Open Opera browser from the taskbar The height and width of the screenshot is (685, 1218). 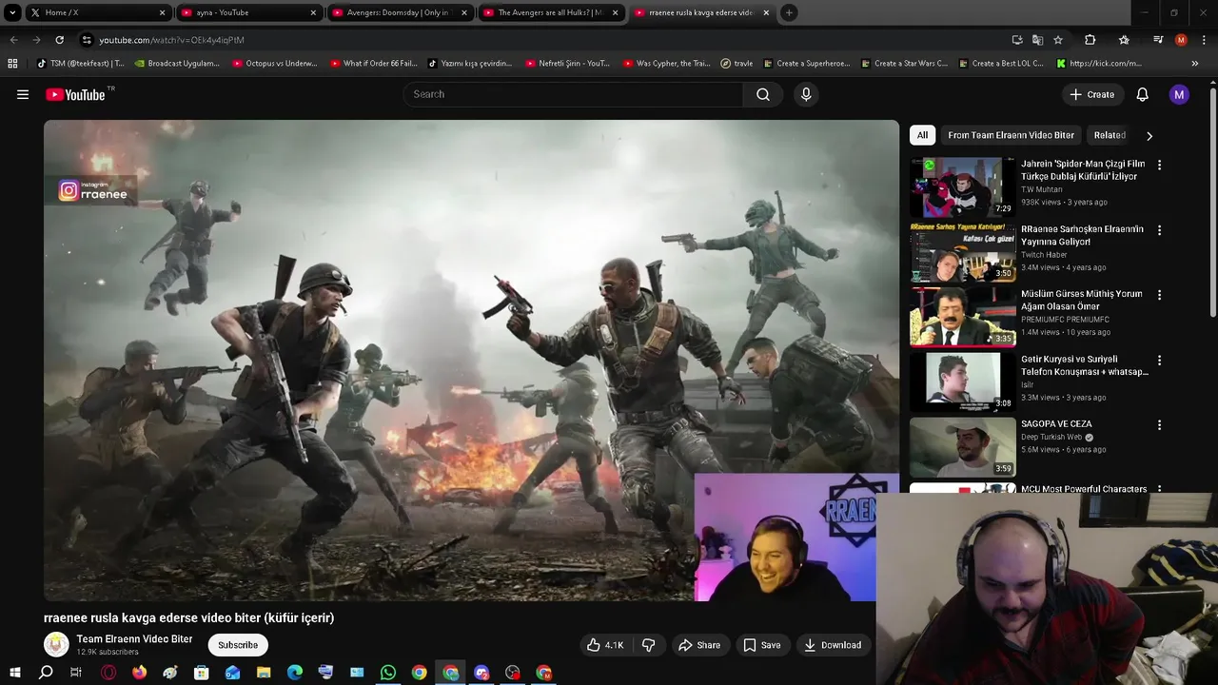point(108,673)
